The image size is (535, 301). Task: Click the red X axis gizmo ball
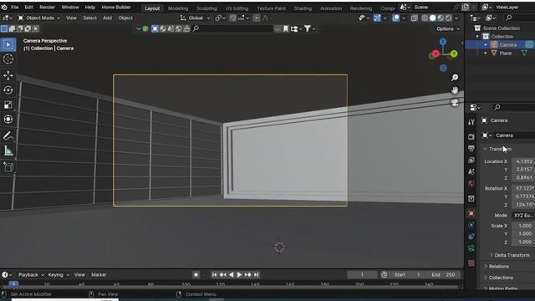(435, 54)
